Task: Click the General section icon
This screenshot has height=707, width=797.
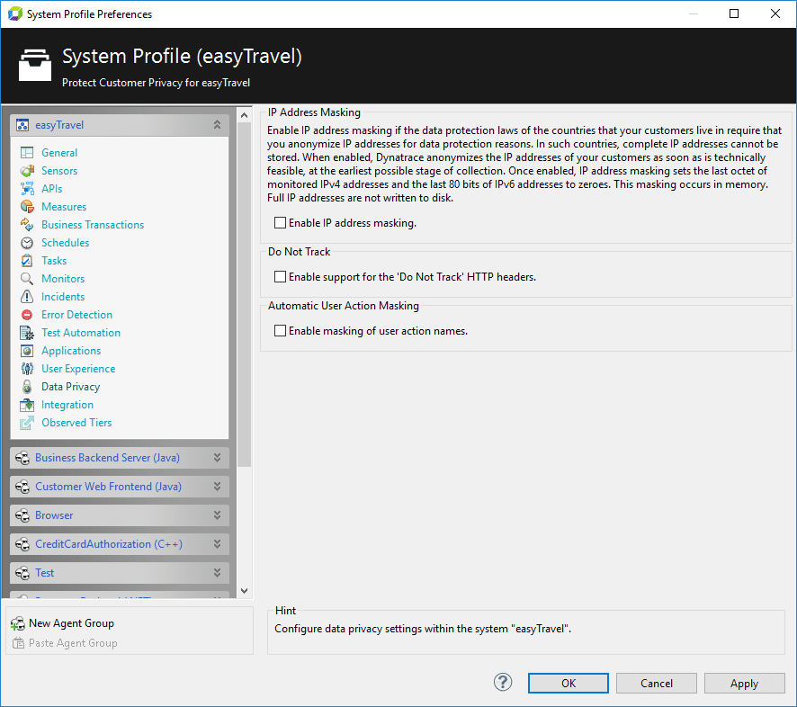Action: [x=27, y=153]
